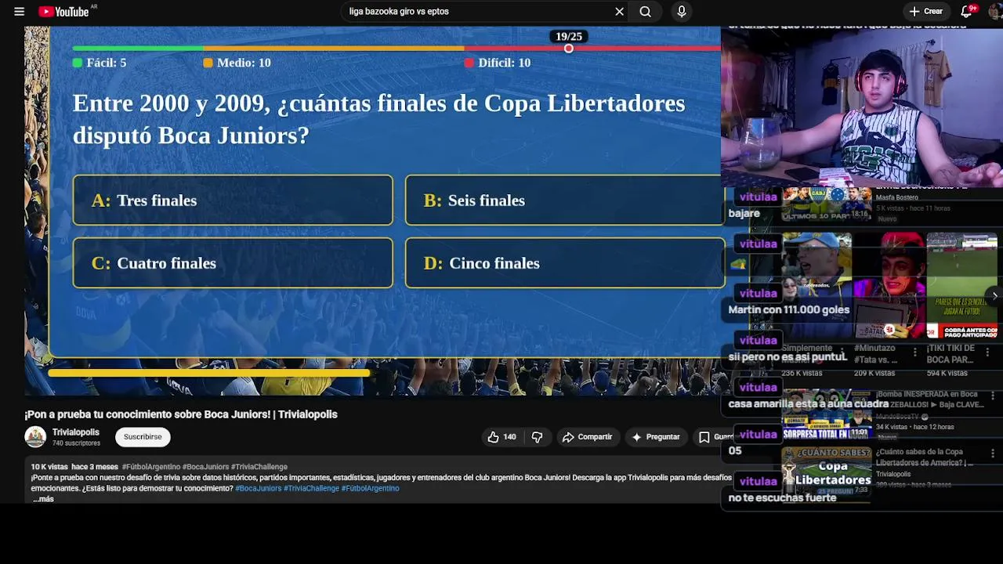
Task: Subscribe to Trivialopolis with Suscribirse
Action: coord(143,437)
